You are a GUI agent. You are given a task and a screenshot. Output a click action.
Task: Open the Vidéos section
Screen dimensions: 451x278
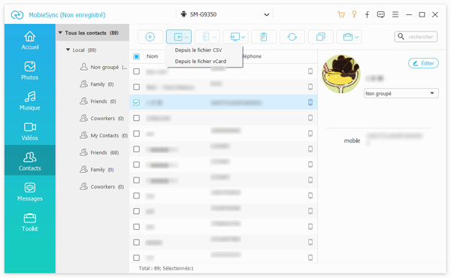(x=30, y=131)
